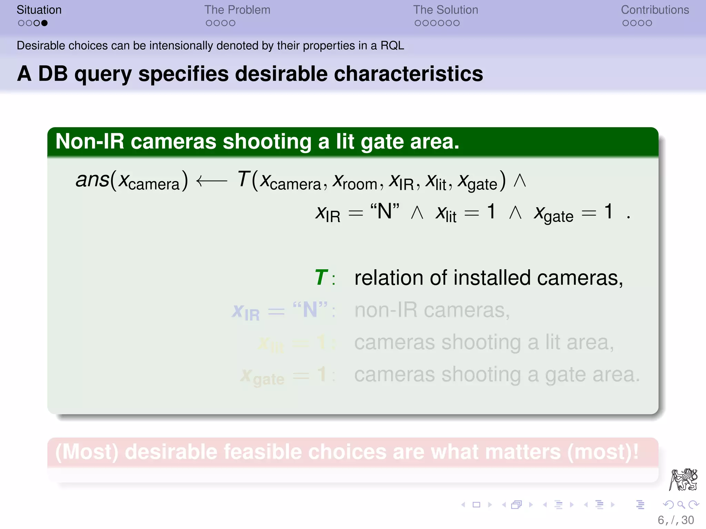Select last frame dot under The Solution
The width and height of the screenshot is (706, 529).
456,23
